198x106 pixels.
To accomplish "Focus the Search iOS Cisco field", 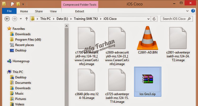I will 176,19.
